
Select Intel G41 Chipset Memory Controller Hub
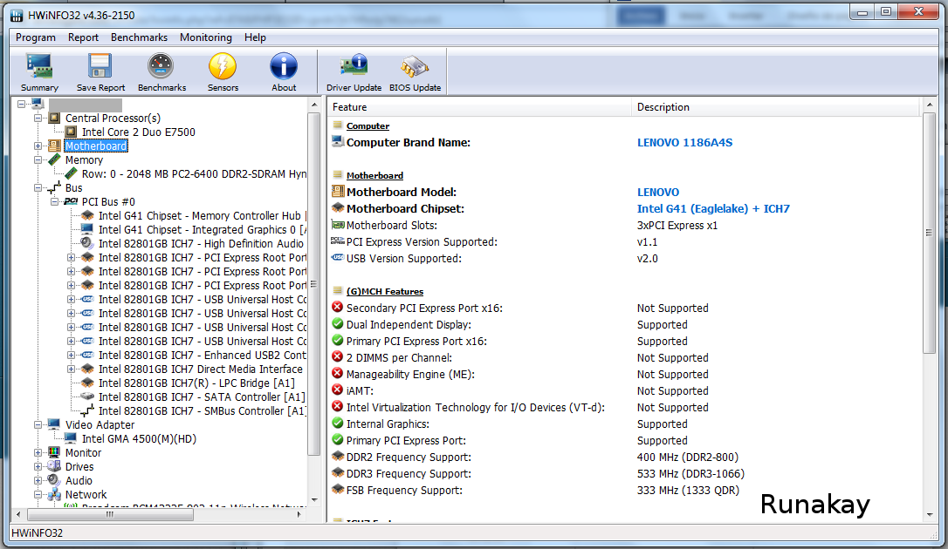point(202,215)
